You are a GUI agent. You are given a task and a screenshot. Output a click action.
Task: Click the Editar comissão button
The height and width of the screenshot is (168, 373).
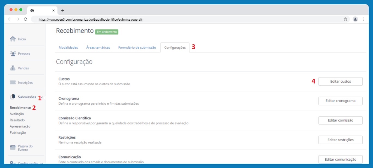pos(341,120)
